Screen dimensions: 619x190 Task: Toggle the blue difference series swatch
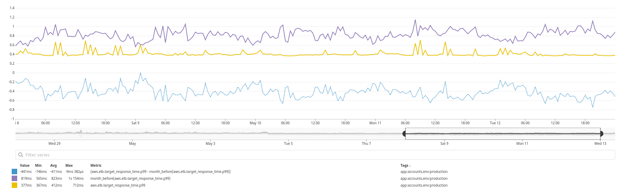pos(14,172)
